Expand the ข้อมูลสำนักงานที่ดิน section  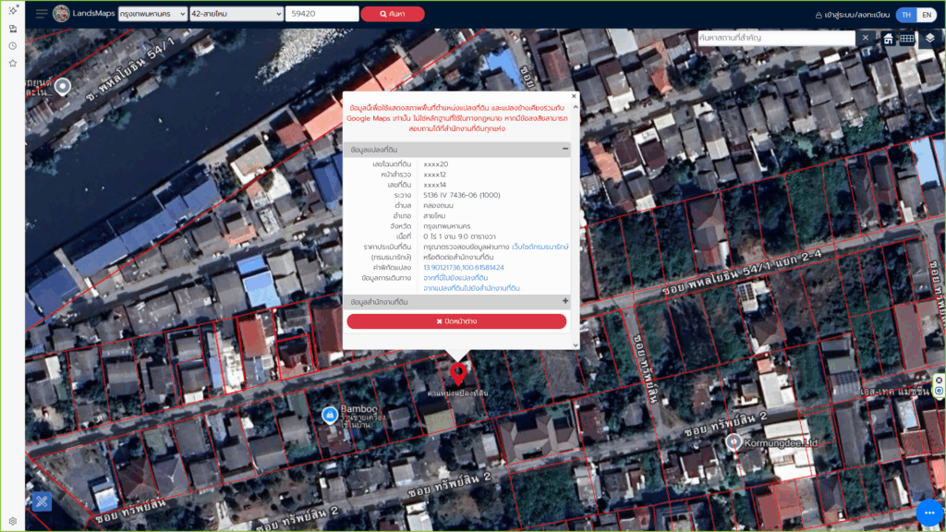[x=564, y=301]
